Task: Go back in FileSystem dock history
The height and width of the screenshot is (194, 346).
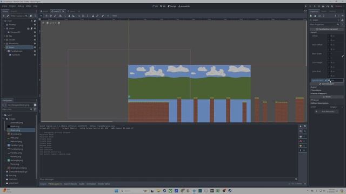Action: coord(3,105)
